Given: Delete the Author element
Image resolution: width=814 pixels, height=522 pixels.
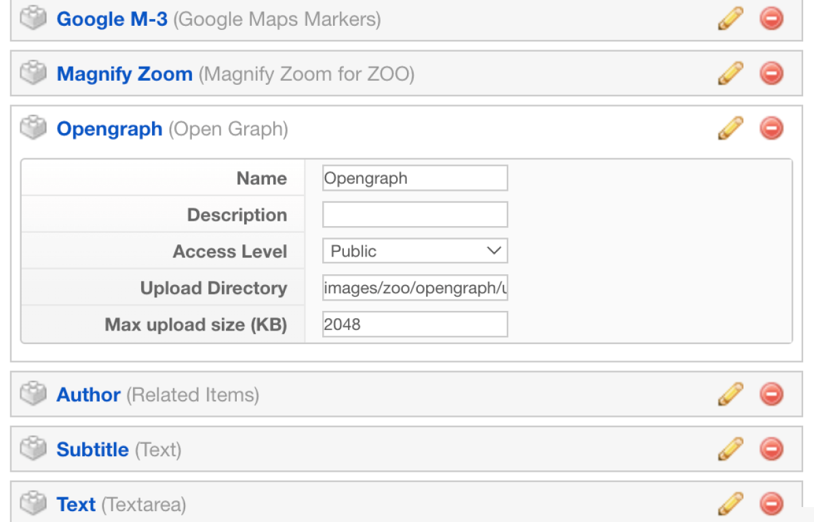Looking at the screenshot, I should point(771,394).
